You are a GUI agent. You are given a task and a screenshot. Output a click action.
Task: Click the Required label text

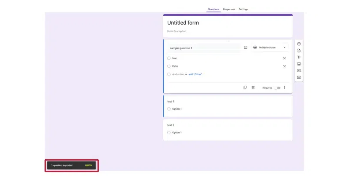click(x=267, y=88)
